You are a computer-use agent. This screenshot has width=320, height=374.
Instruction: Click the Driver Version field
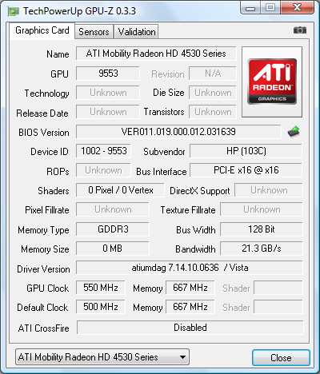190,268
